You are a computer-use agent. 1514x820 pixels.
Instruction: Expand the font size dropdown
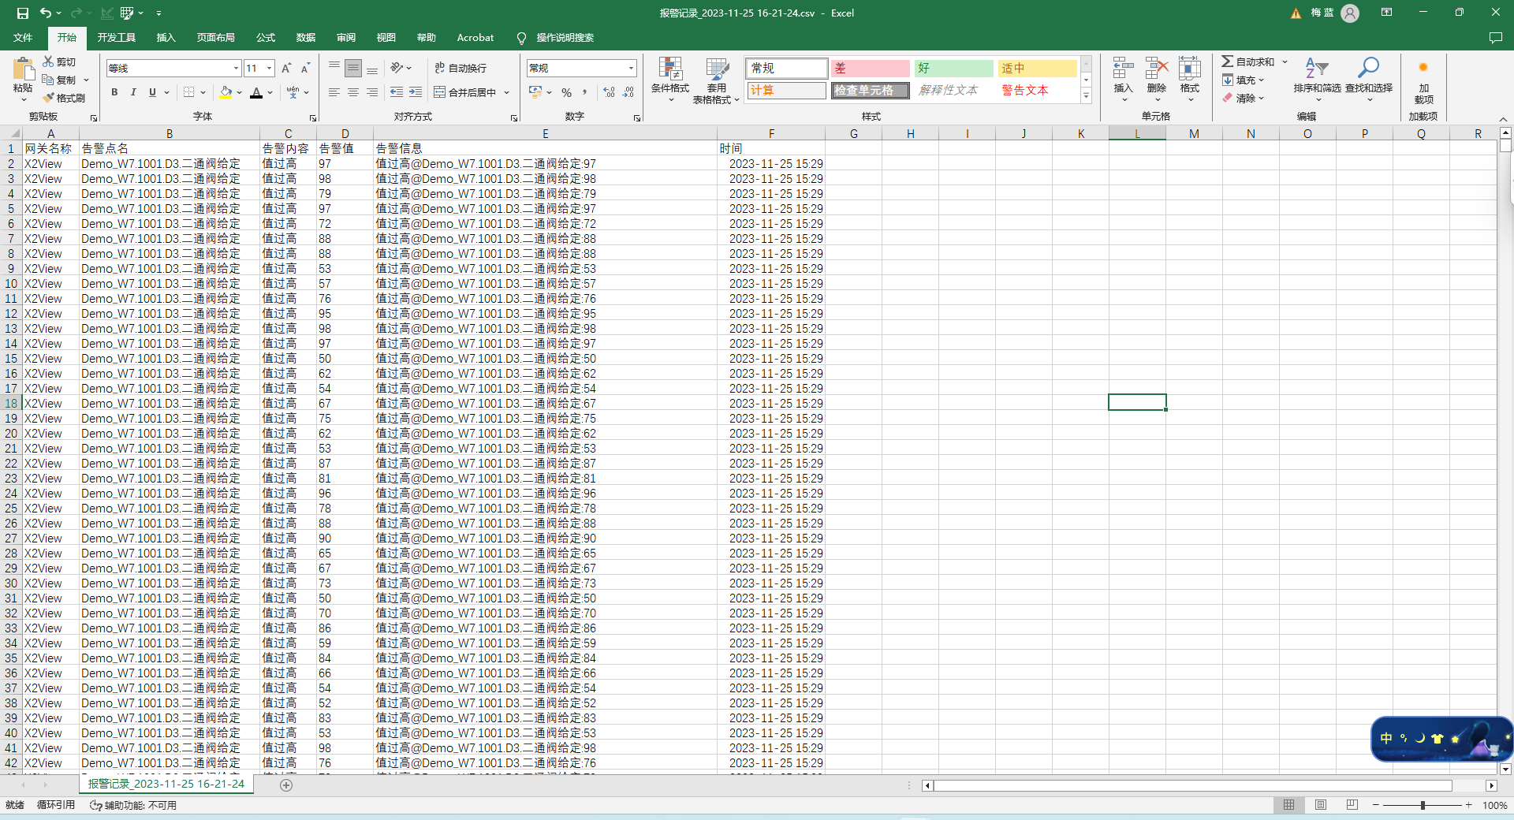point(269,69)
